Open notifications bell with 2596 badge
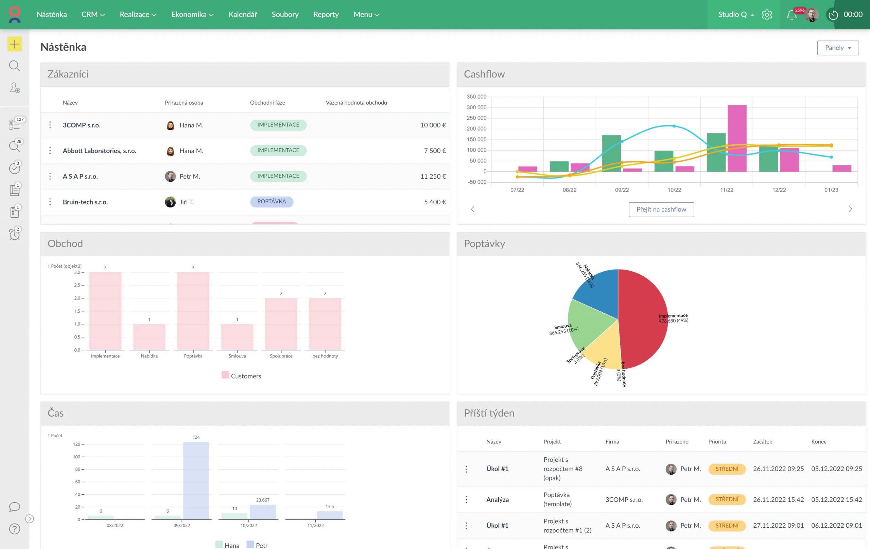This screenshot has height=549, width=870. click(791, 15)
